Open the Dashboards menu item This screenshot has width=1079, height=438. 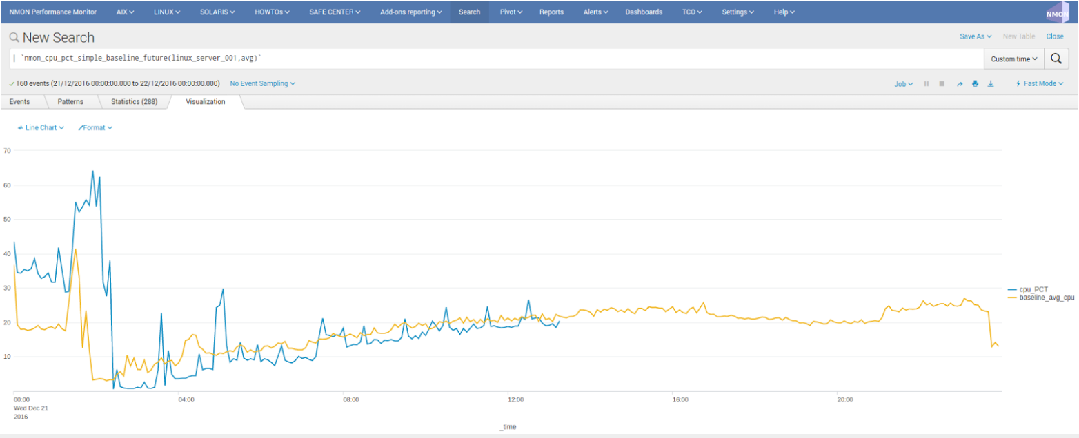click(x=643, y=12)
